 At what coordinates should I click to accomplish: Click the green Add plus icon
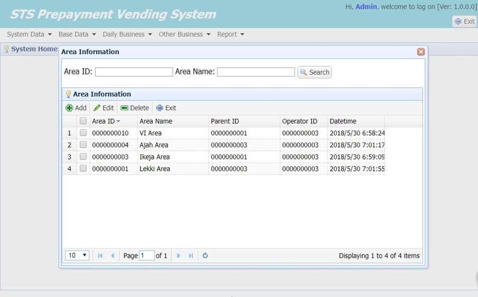click(69, 108)
